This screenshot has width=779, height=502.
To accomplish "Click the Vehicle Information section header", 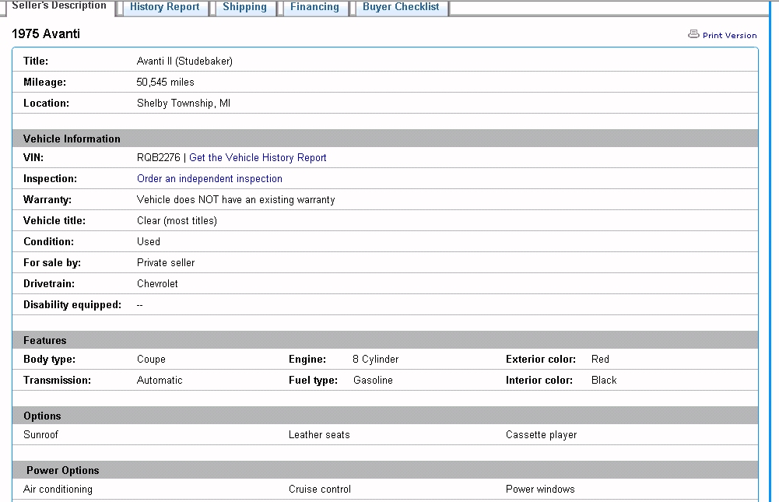I will 72,139.
